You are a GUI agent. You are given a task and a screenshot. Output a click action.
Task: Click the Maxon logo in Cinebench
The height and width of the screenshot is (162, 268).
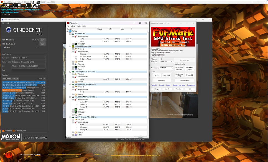(x=11, y=137)
